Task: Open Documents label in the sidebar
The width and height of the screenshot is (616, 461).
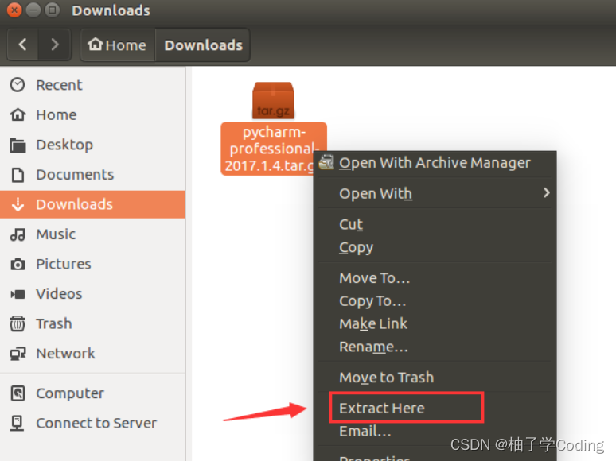Action: click(x=75, y=175)
